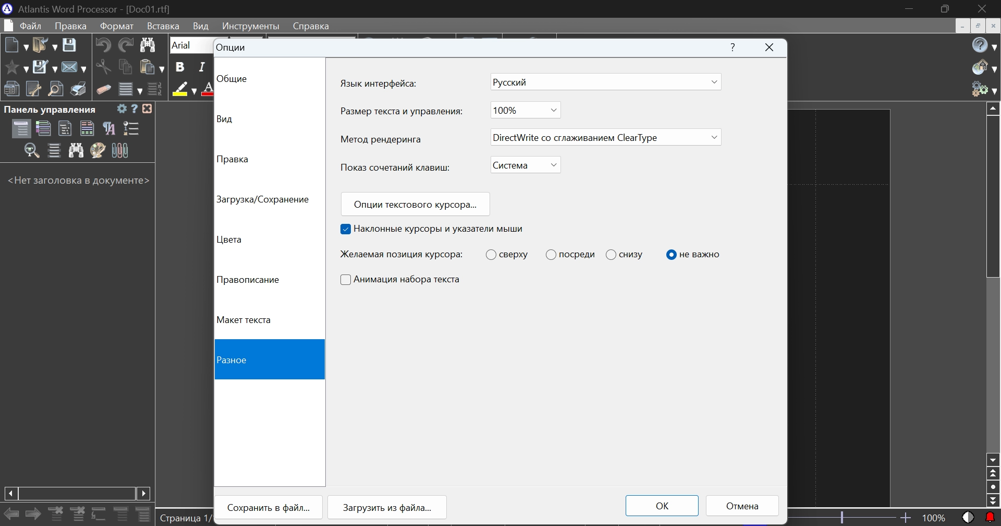
Task: Click the envelope Send by e-mail icon
Action: (x=69, y=67)
